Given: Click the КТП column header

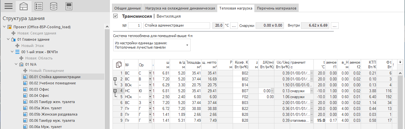Looking at the screenshot, I should click(369, 65).
